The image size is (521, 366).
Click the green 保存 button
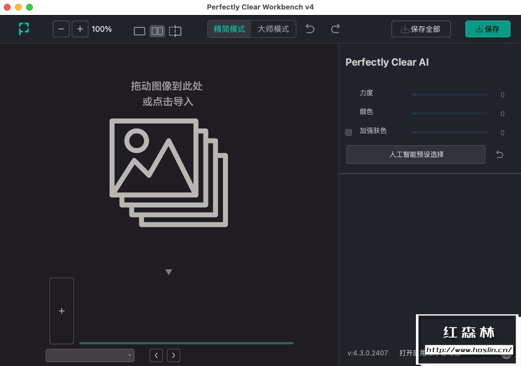click(488, 29)
